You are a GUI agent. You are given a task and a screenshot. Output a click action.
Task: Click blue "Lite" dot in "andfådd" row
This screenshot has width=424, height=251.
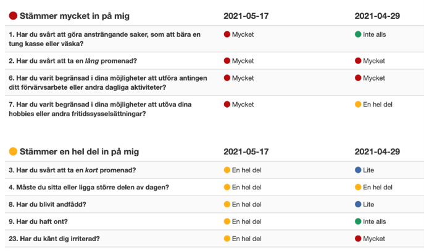[358, 204]
